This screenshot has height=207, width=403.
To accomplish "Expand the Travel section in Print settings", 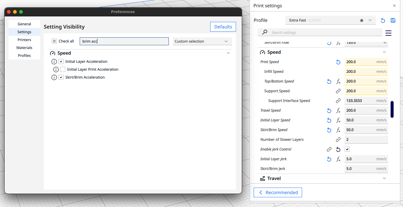I will pyautogui.click(x=384, y=178).
